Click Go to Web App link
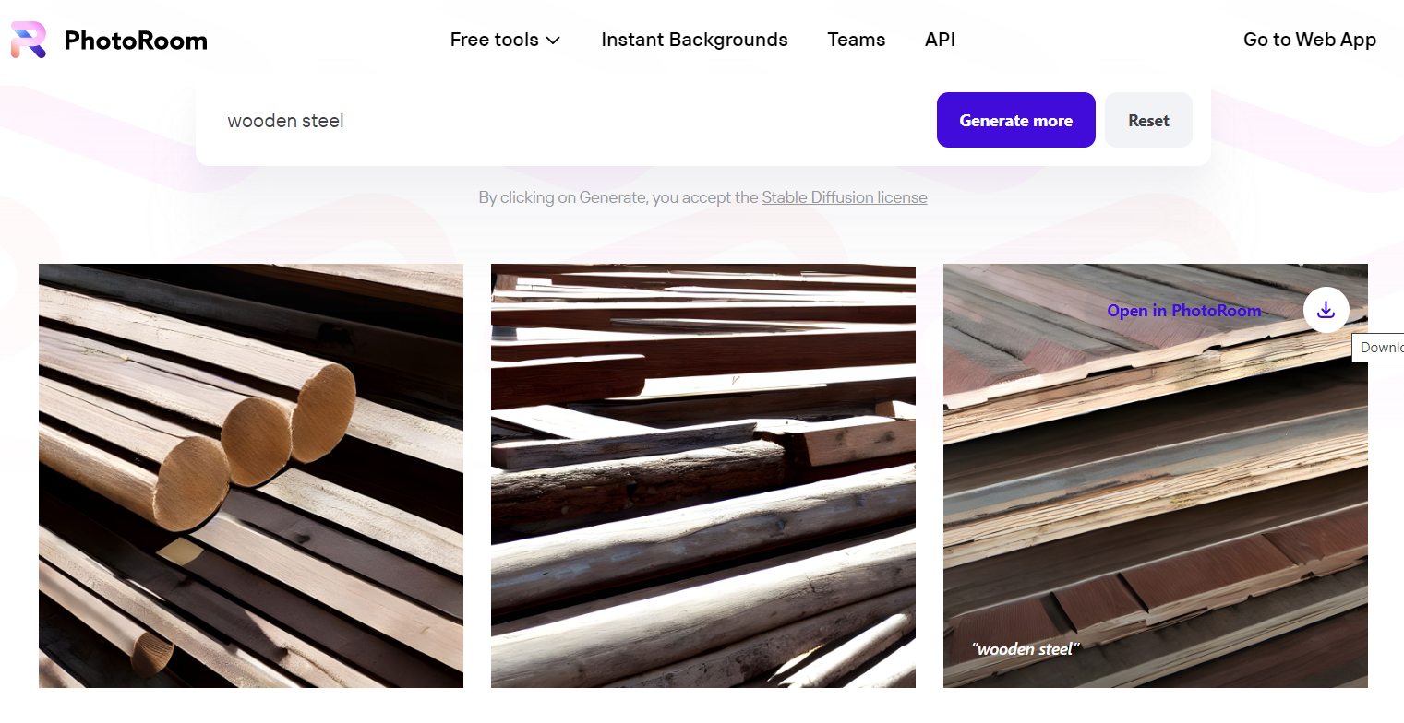The width and height of the screenshot is (1404, 723). pos(1309,40)
